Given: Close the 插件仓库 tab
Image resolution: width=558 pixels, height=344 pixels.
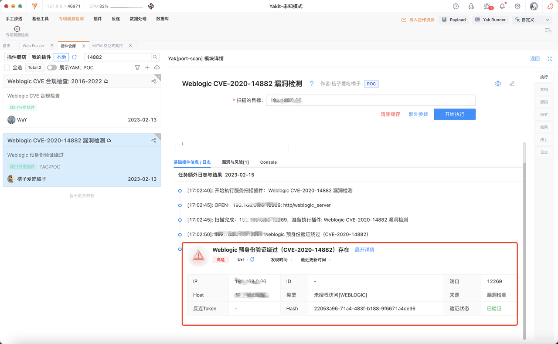Looking at the screenshot, I should [x=84, y=46].
